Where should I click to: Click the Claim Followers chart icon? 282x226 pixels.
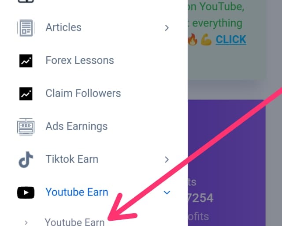click(26, 94)
